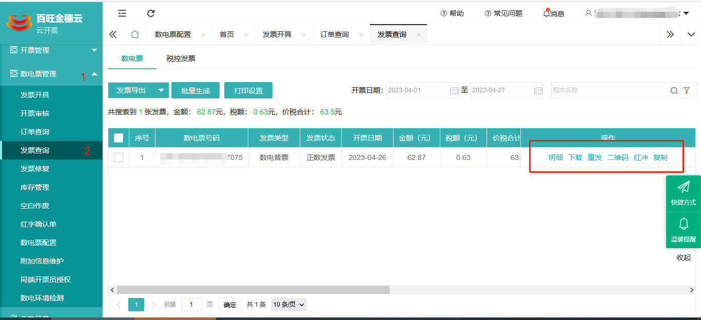This screenshot has height=320, width=701.
Task: Expand the 开票管理 sidebar section
Action: [x=94, y=50]
